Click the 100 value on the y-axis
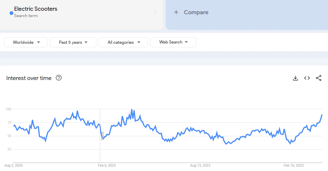 [x=8, y=109]
